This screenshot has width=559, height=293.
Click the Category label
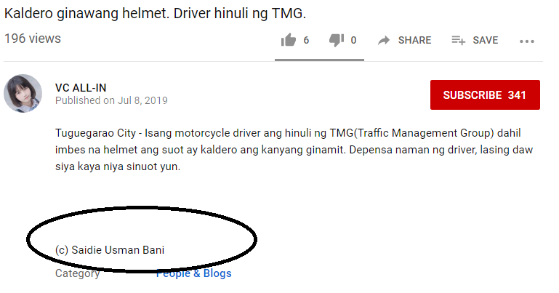pyautogui.click(x=77, y=273)
